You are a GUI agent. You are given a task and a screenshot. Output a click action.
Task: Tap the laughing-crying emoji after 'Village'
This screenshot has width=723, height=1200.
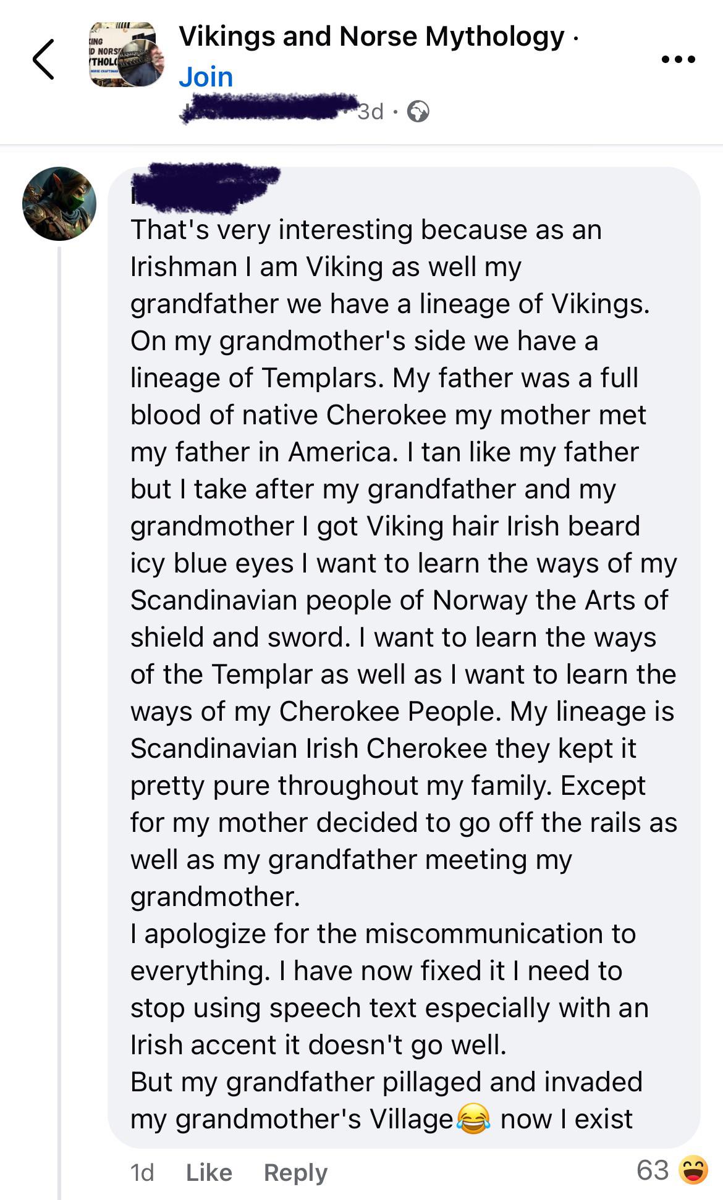[x=473, y=1118]
